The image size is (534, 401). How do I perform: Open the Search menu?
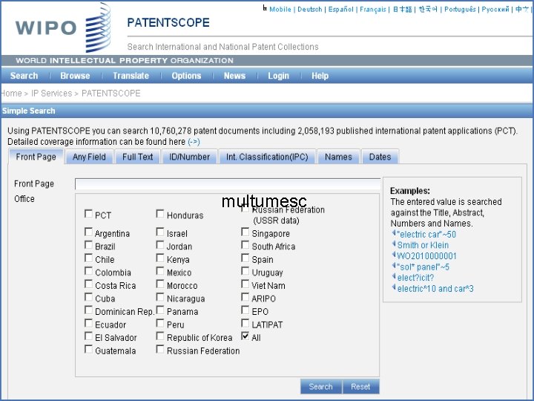point(24,76)
